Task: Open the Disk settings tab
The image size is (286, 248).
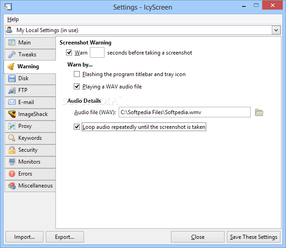Action: (30, 78)
